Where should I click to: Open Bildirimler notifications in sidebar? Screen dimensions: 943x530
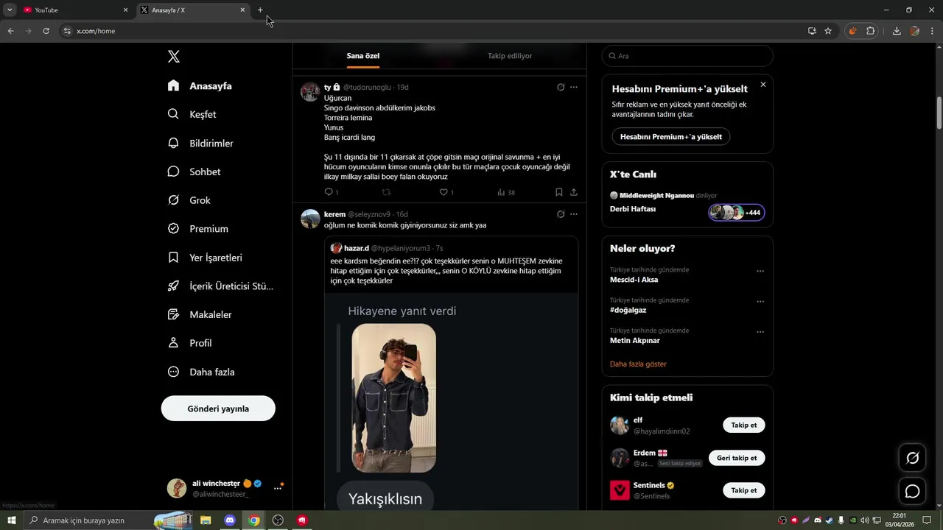[200, 144]
